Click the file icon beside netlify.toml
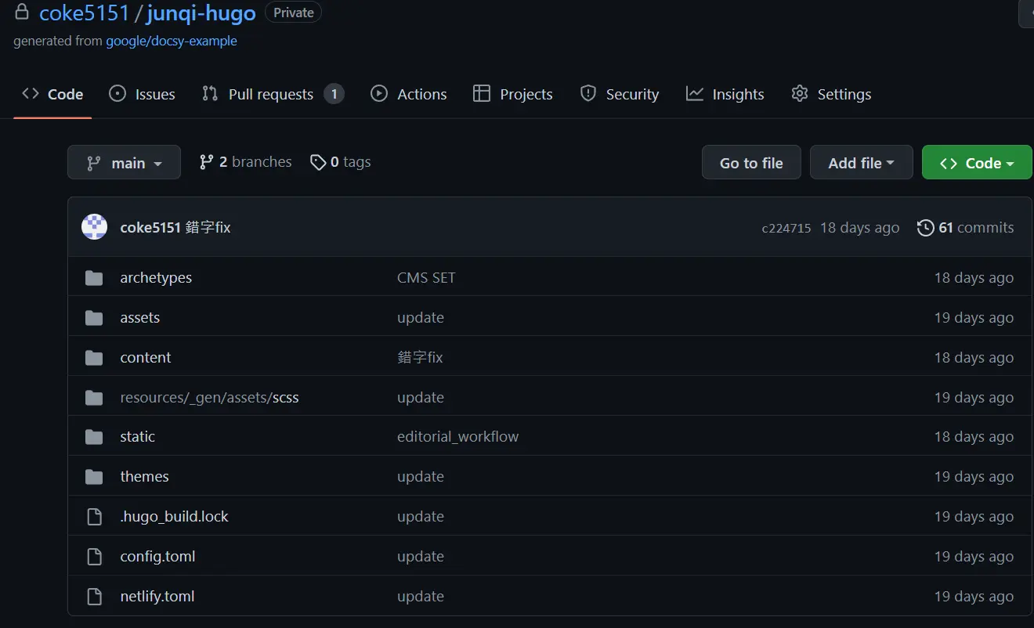 [x=94, y=597]
